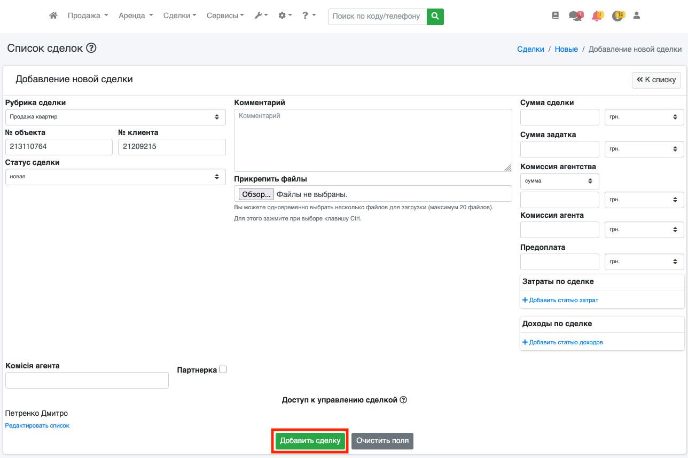This screenshot has height=458, width=688.
Task: Open the Продажа menu
Action: [88, 16]
